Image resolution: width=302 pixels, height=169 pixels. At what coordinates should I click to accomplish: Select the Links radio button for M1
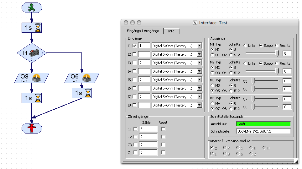click(245, 46)
